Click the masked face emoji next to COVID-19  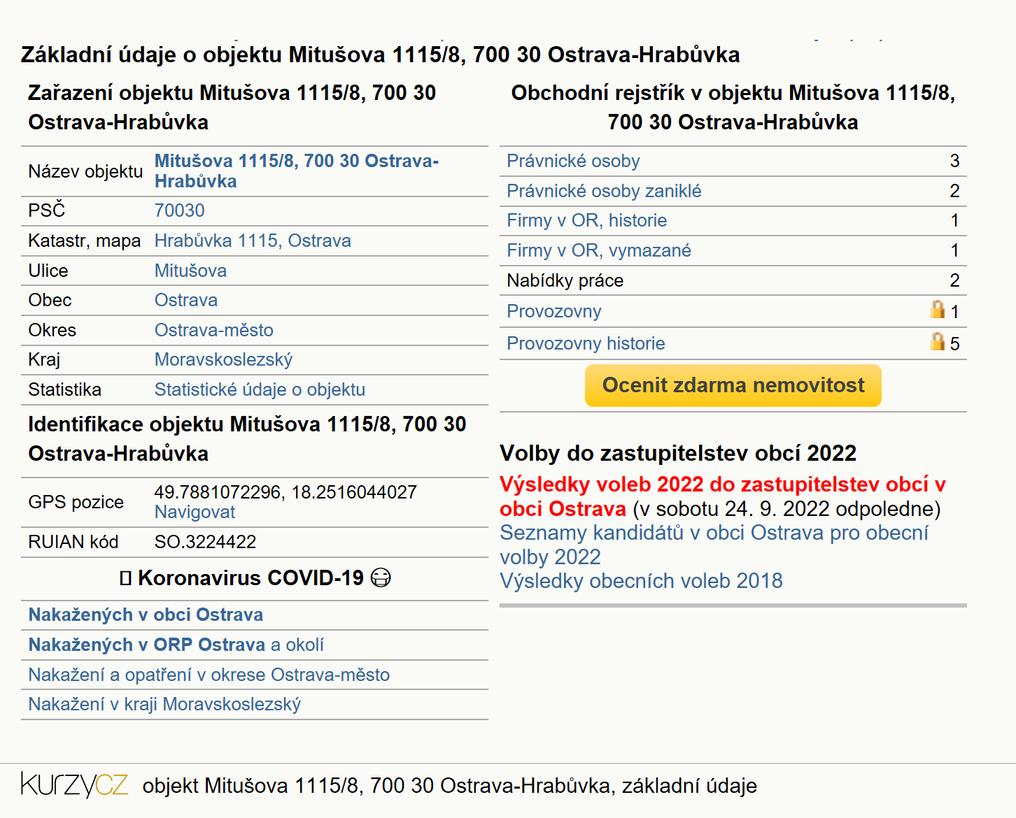pyautogui.click(x=381, y=578)
